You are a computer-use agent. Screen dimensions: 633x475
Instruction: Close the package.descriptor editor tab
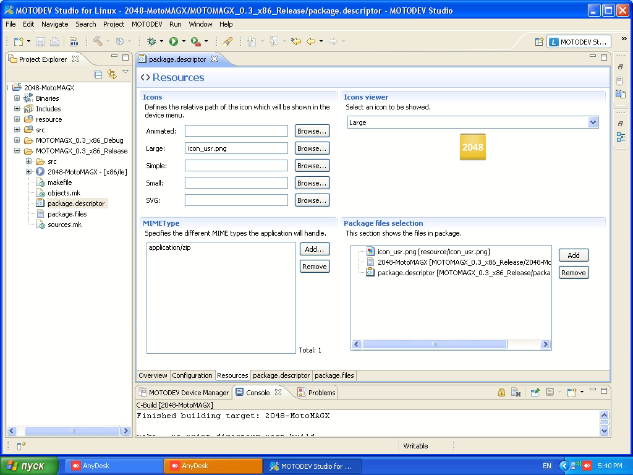coord(215,59)
